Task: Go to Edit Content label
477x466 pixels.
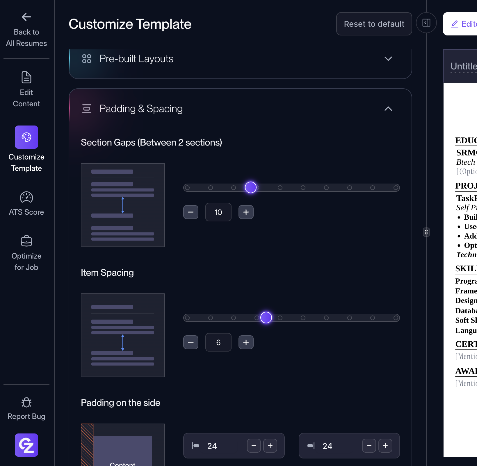Action: [26, 98]
